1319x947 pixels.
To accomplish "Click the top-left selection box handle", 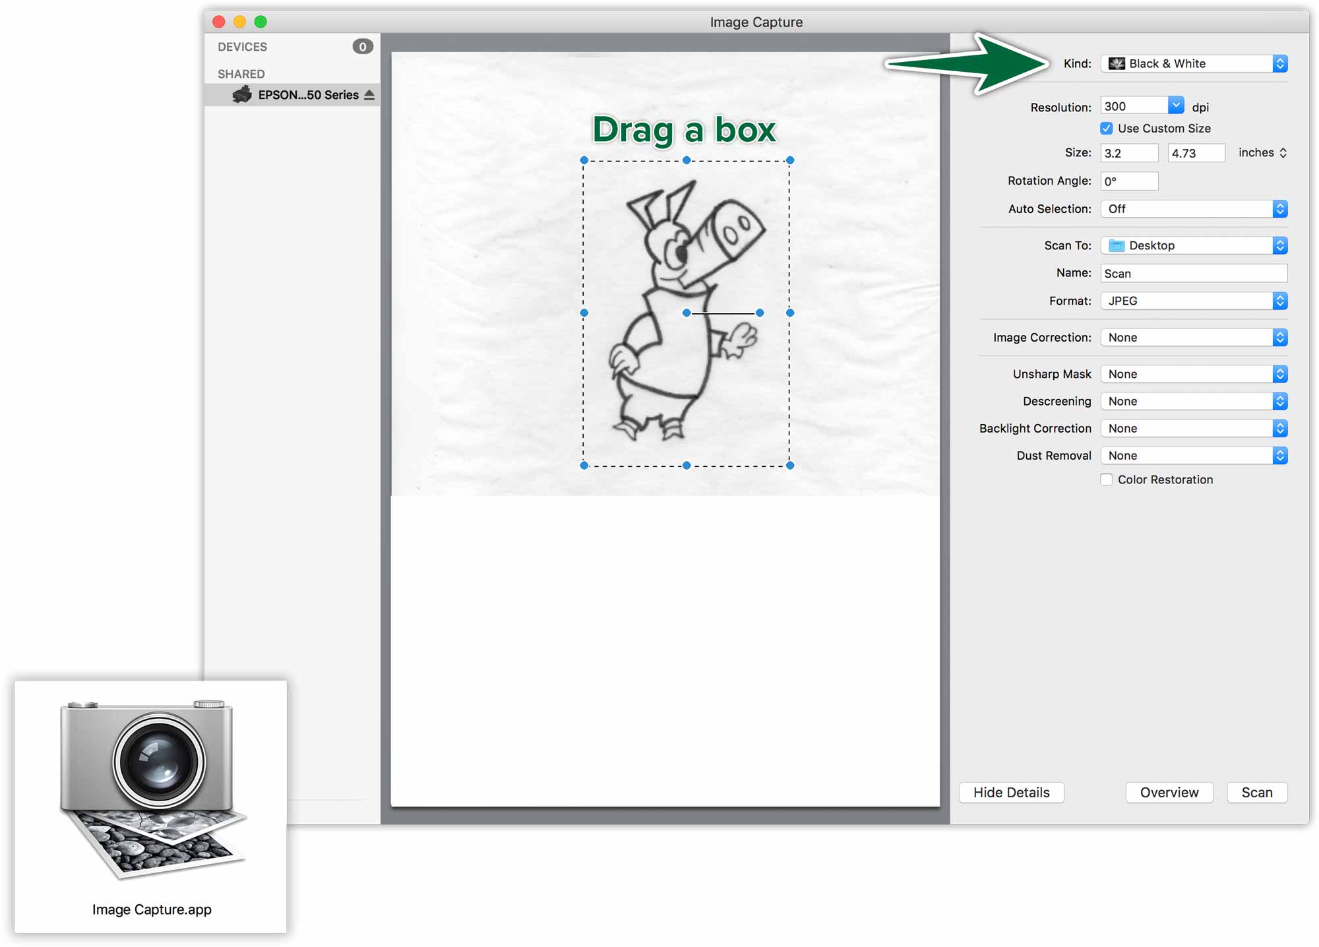I will pos(584,160).
